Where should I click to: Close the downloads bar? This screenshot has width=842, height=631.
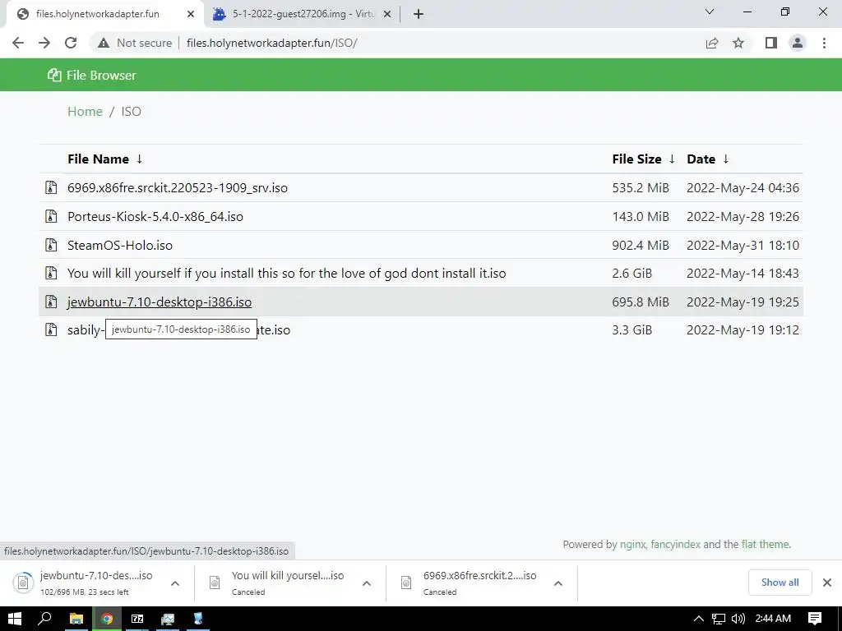827,583
